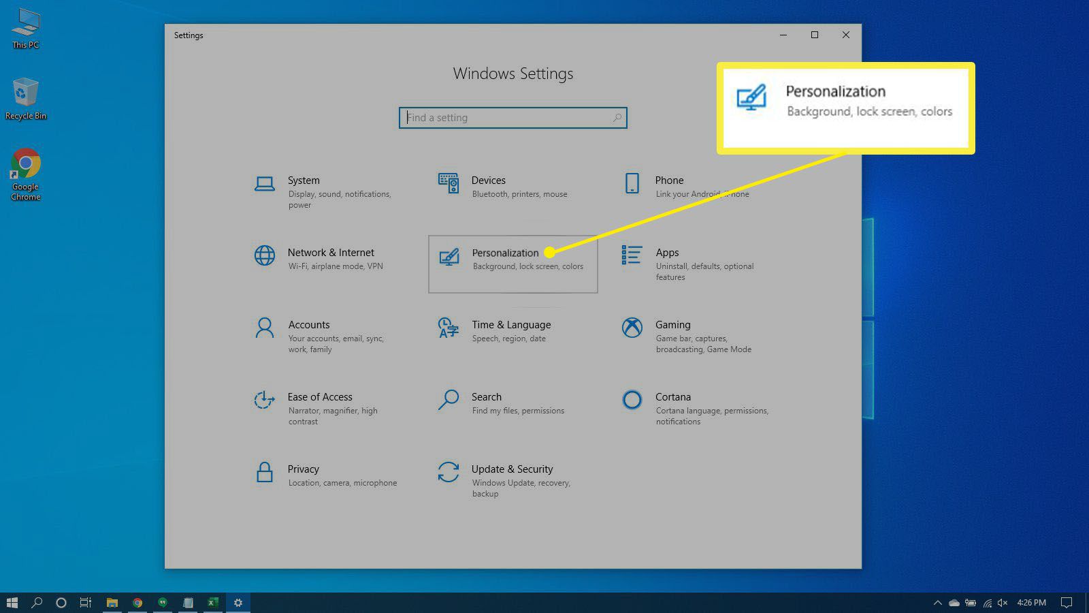
Task: Expand the hidden icons tray chevron
Action: [937, 603]
